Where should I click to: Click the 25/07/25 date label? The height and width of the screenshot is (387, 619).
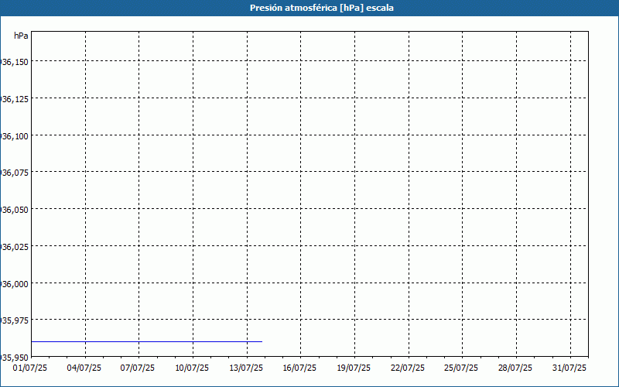(461, 368)
